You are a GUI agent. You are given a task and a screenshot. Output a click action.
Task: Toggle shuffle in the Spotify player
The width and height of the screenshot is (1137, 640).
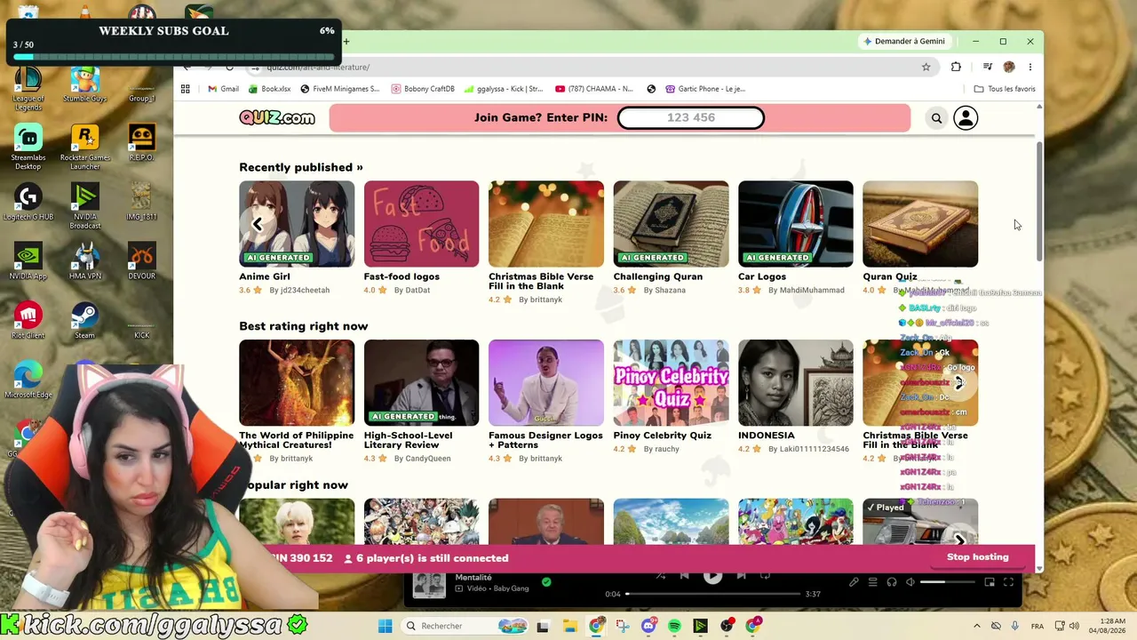coord(660,576)
